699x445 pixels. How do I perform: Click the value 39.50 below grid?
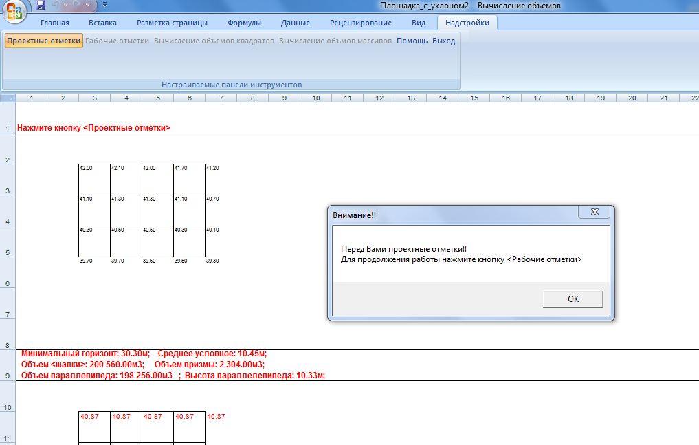pyautogui.click(x=181, y=261)
